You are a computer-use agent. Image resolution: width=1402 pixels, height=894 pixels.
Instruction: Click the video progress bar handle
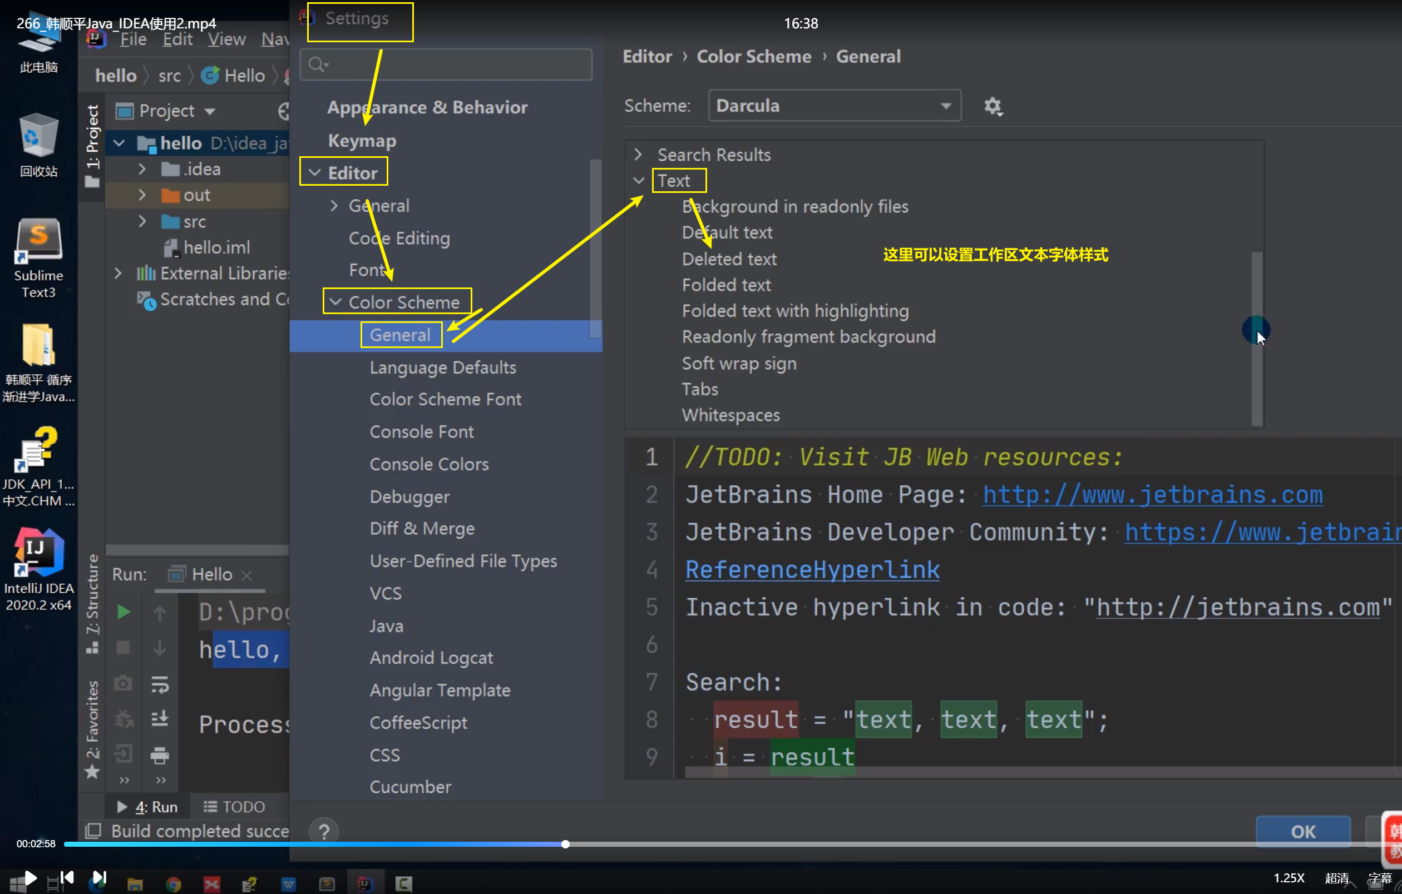[565, 843]
